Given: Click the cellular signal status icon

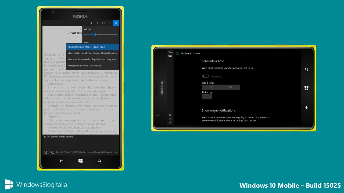Looking at the screenshot, I should (x=170, y=122).
